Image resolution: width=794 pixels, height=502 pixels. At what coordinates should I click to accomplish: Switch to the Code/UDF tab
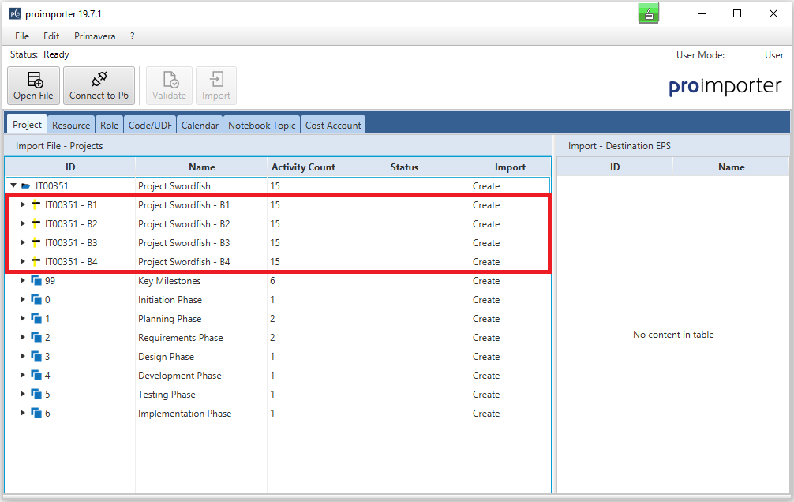pos(150,126)
